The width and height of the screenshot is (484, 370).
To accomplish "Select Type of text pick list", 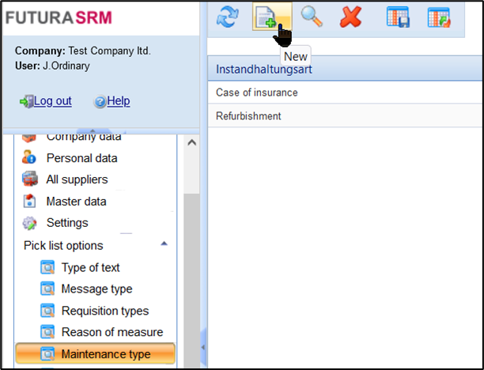I will tap(90, 267).
